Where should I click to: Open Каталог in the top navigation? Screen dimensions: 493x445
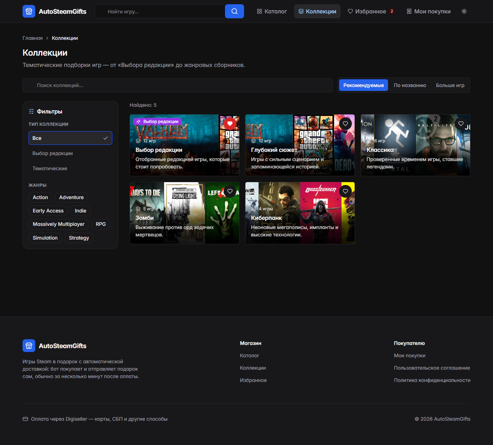coord(272,11)
